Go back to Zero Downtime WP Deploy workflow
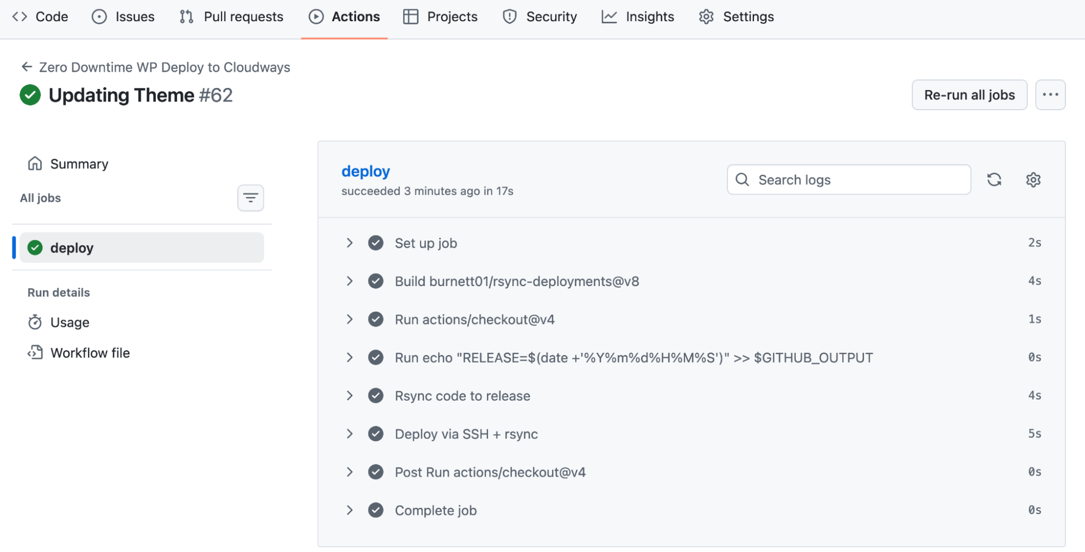 coord(156,67)
